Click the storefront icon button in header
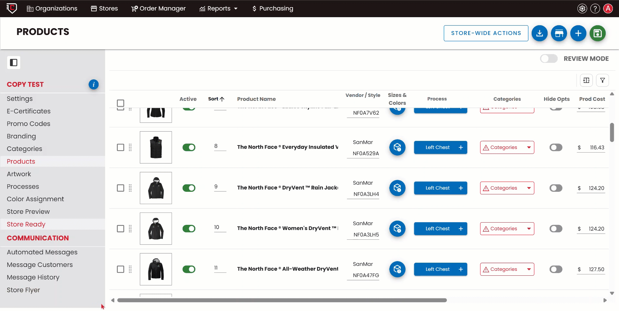Screen dimensions: 619x311 click(559, 33)
